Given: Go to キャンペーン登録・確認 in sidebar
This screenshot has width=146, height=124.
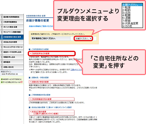Looking at the screenshot, I should pos(12,32).
